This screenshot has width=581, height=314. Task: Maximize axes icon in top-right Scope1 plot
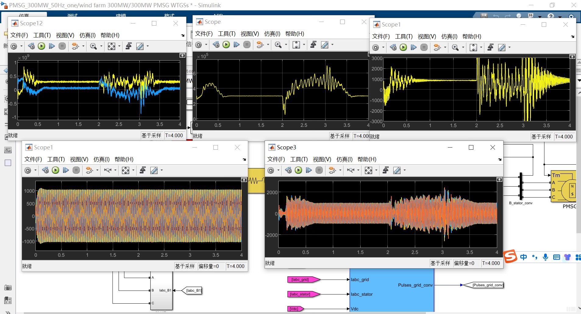coord(572,57)
